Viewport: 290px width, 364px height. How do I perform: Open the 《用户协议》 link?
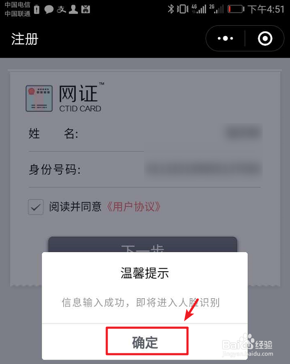click(133, 206)
